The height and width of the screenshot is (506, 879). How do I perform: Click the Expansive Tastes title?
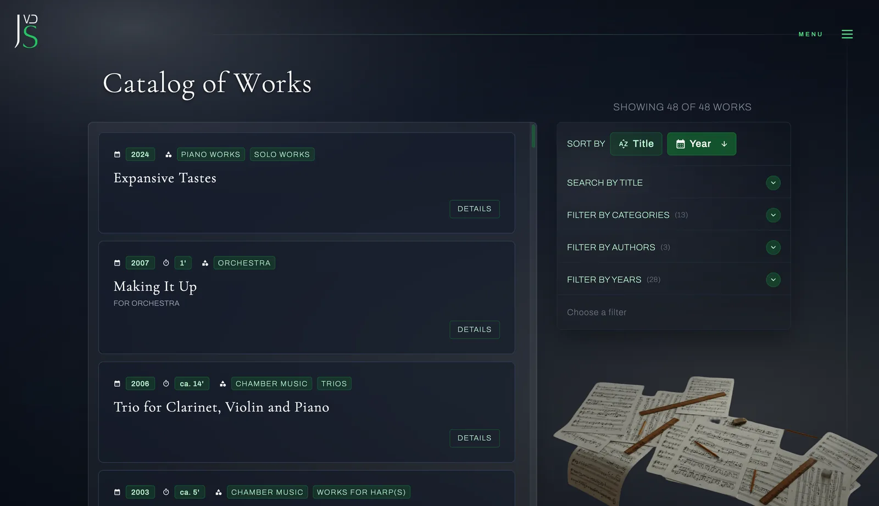[165, 178]
